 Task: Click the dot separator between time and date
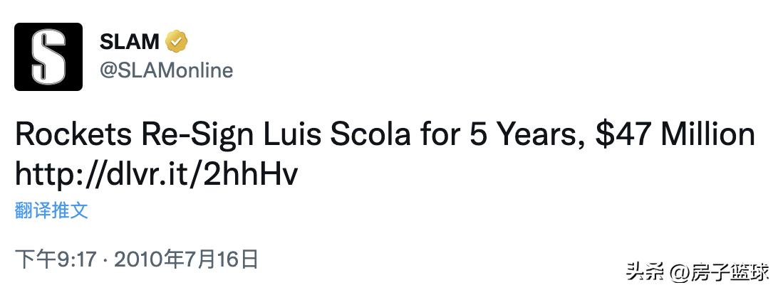tap(105, 259)
